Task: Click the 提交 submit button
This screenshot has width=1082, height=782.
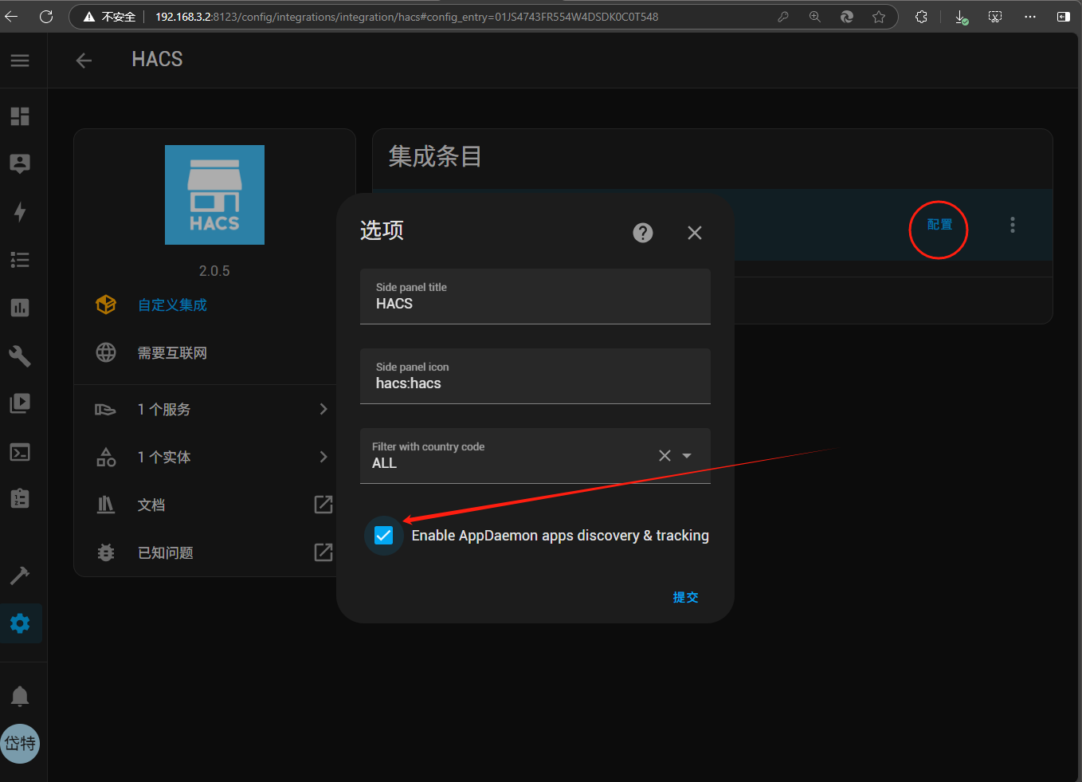Action: point(685,597)
